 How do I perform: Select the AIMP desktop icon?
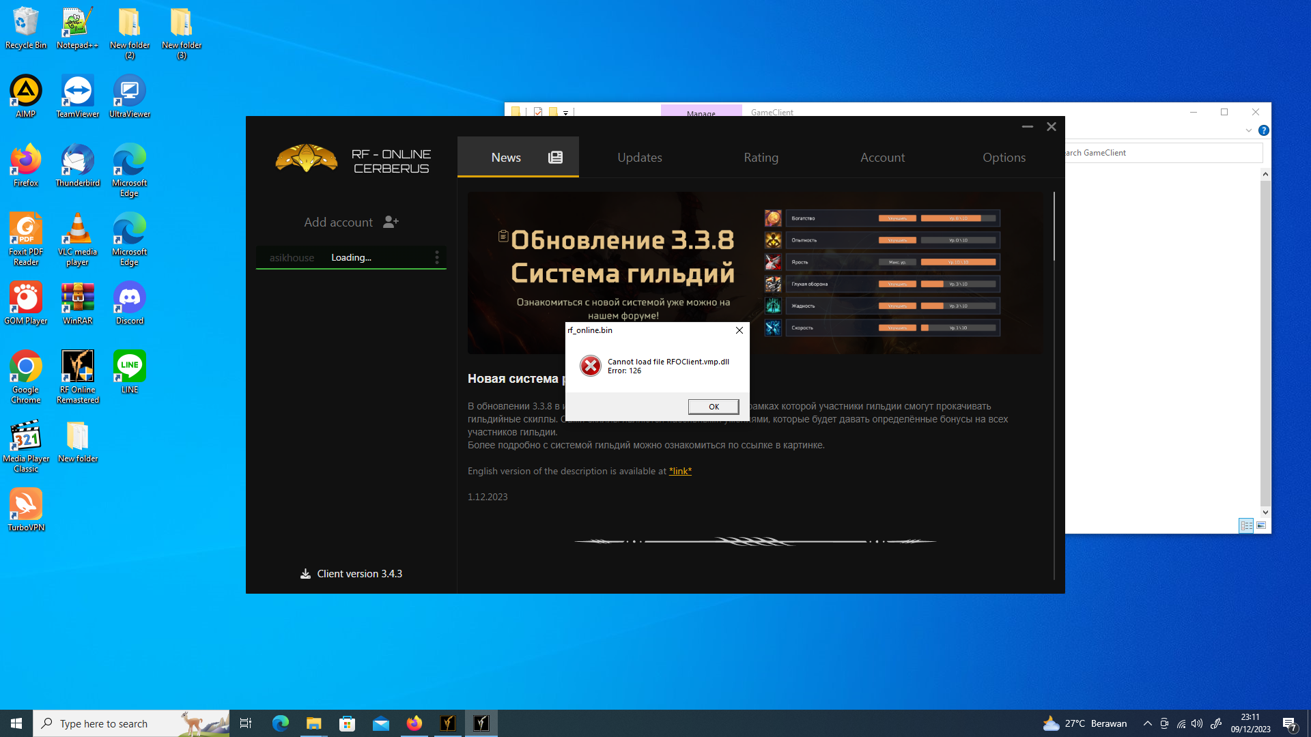(x=26, y=97)
